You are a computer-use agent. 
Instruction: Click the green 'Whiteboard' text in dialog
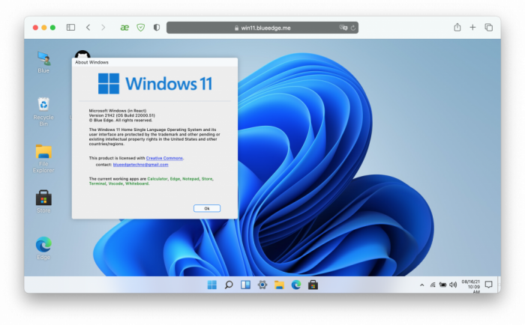[x=137, y=183]
